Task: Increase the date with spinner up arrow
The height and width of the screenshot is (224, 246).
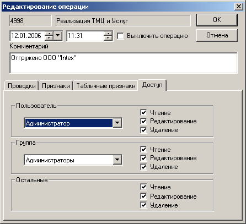Action: coord(49,34)
